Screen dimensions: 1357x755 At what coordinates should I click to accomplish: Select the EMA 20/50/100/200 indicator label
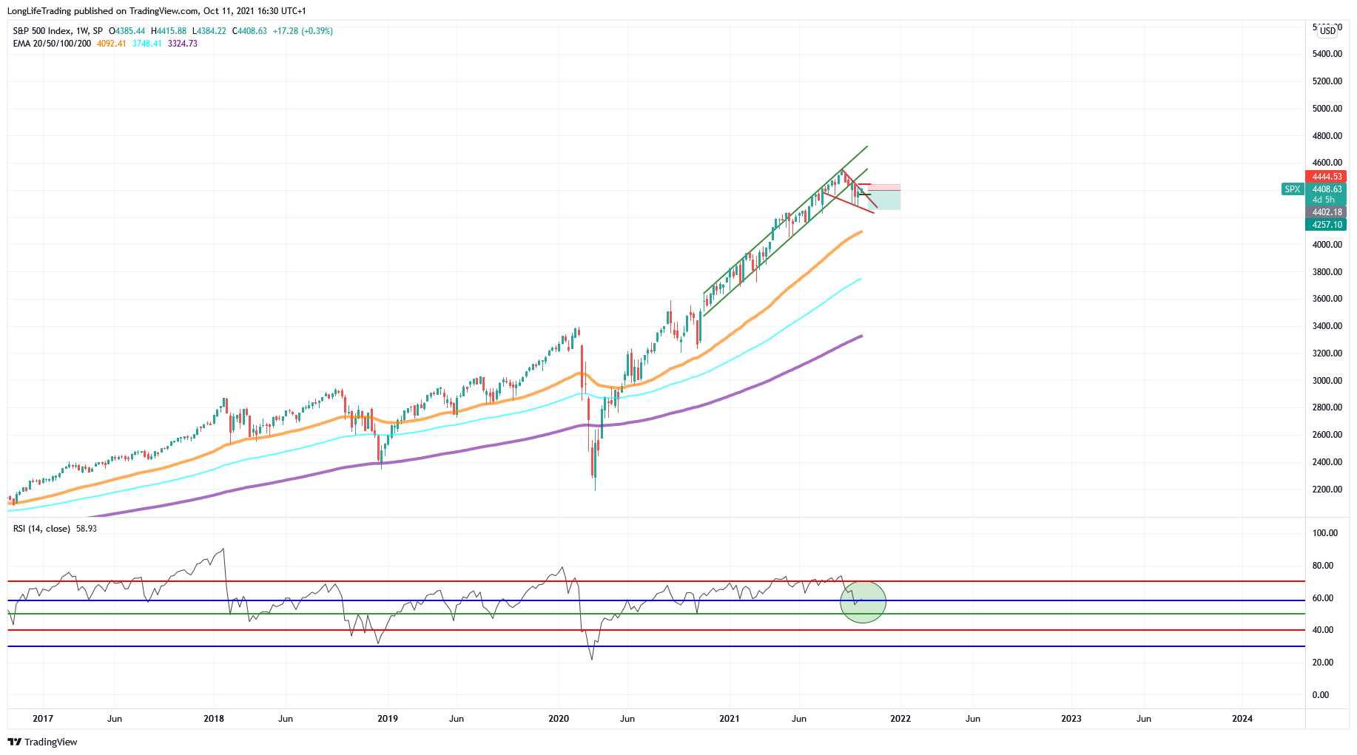(52, 44)
